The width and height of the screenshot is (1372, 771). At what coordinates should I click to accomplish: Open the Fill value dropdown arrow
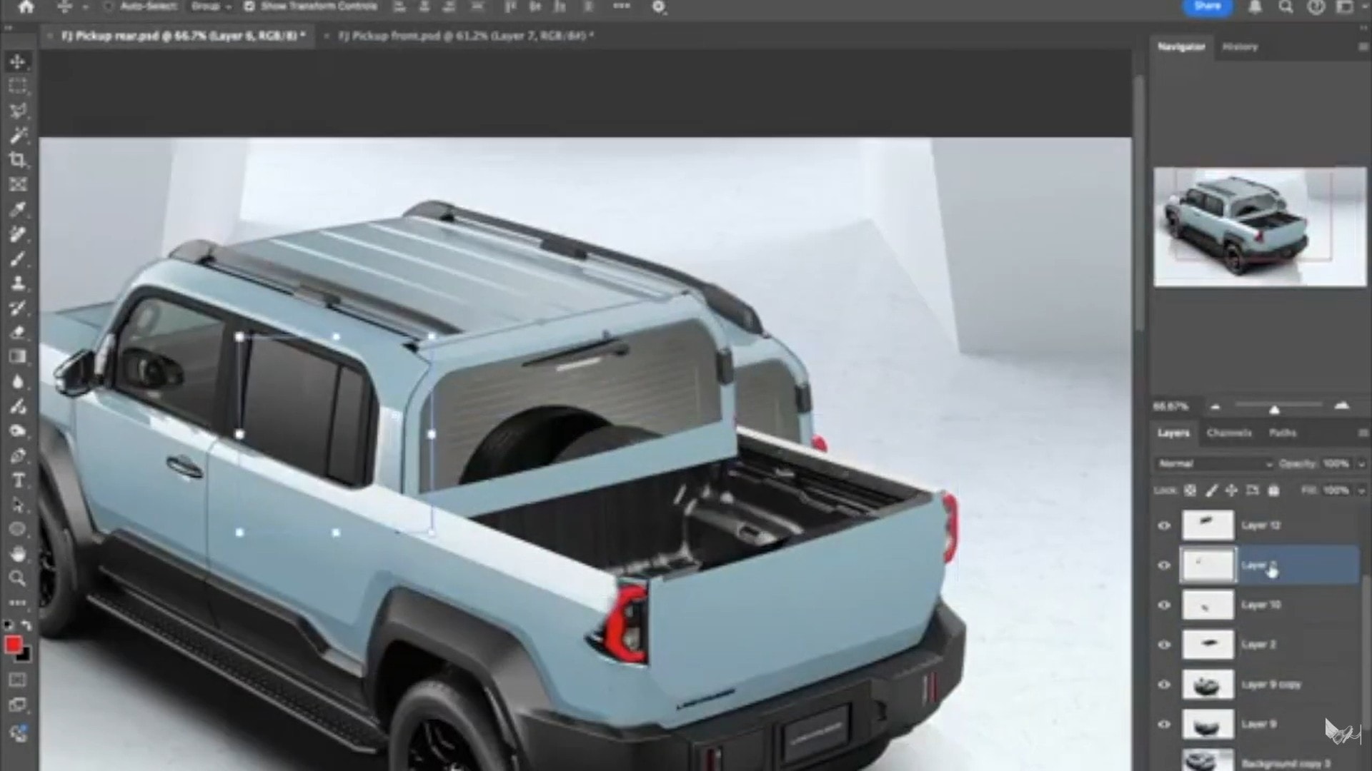click(1361, 490)
